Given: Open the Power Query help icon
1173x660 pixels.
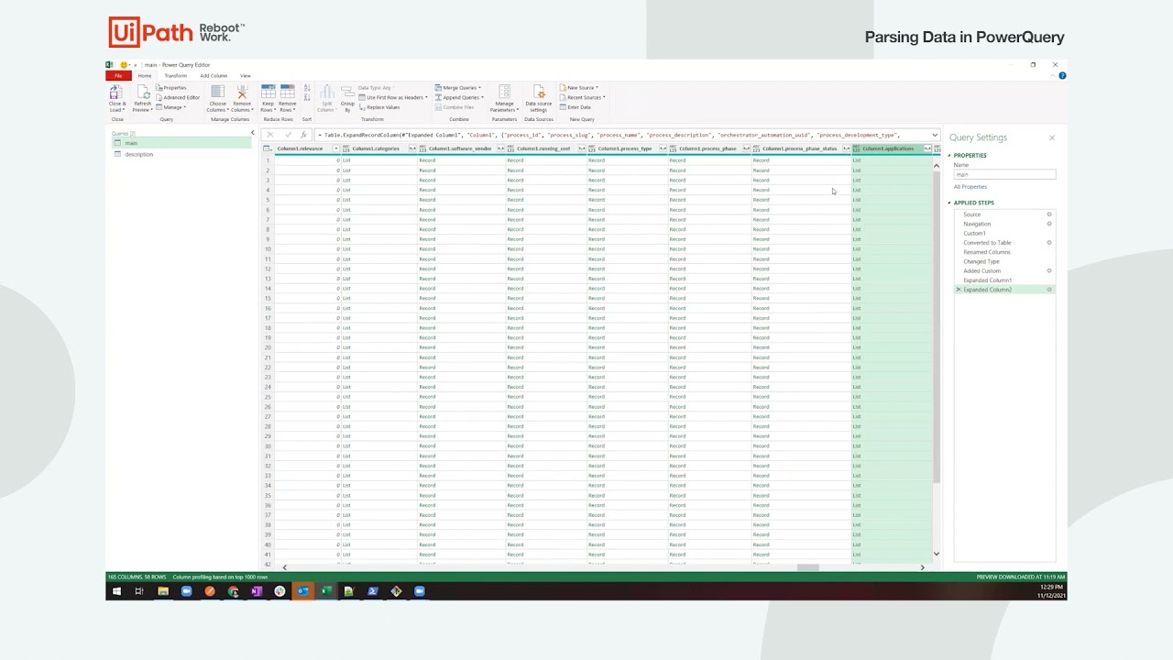Looking at the screenshot, I should (x=1062, y=75).
